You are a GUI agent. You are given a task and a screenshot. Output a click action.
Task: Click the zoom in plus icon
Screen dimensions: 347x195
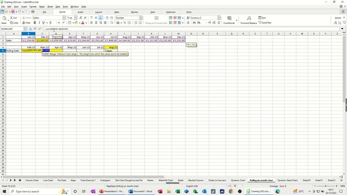pos(336,186)
